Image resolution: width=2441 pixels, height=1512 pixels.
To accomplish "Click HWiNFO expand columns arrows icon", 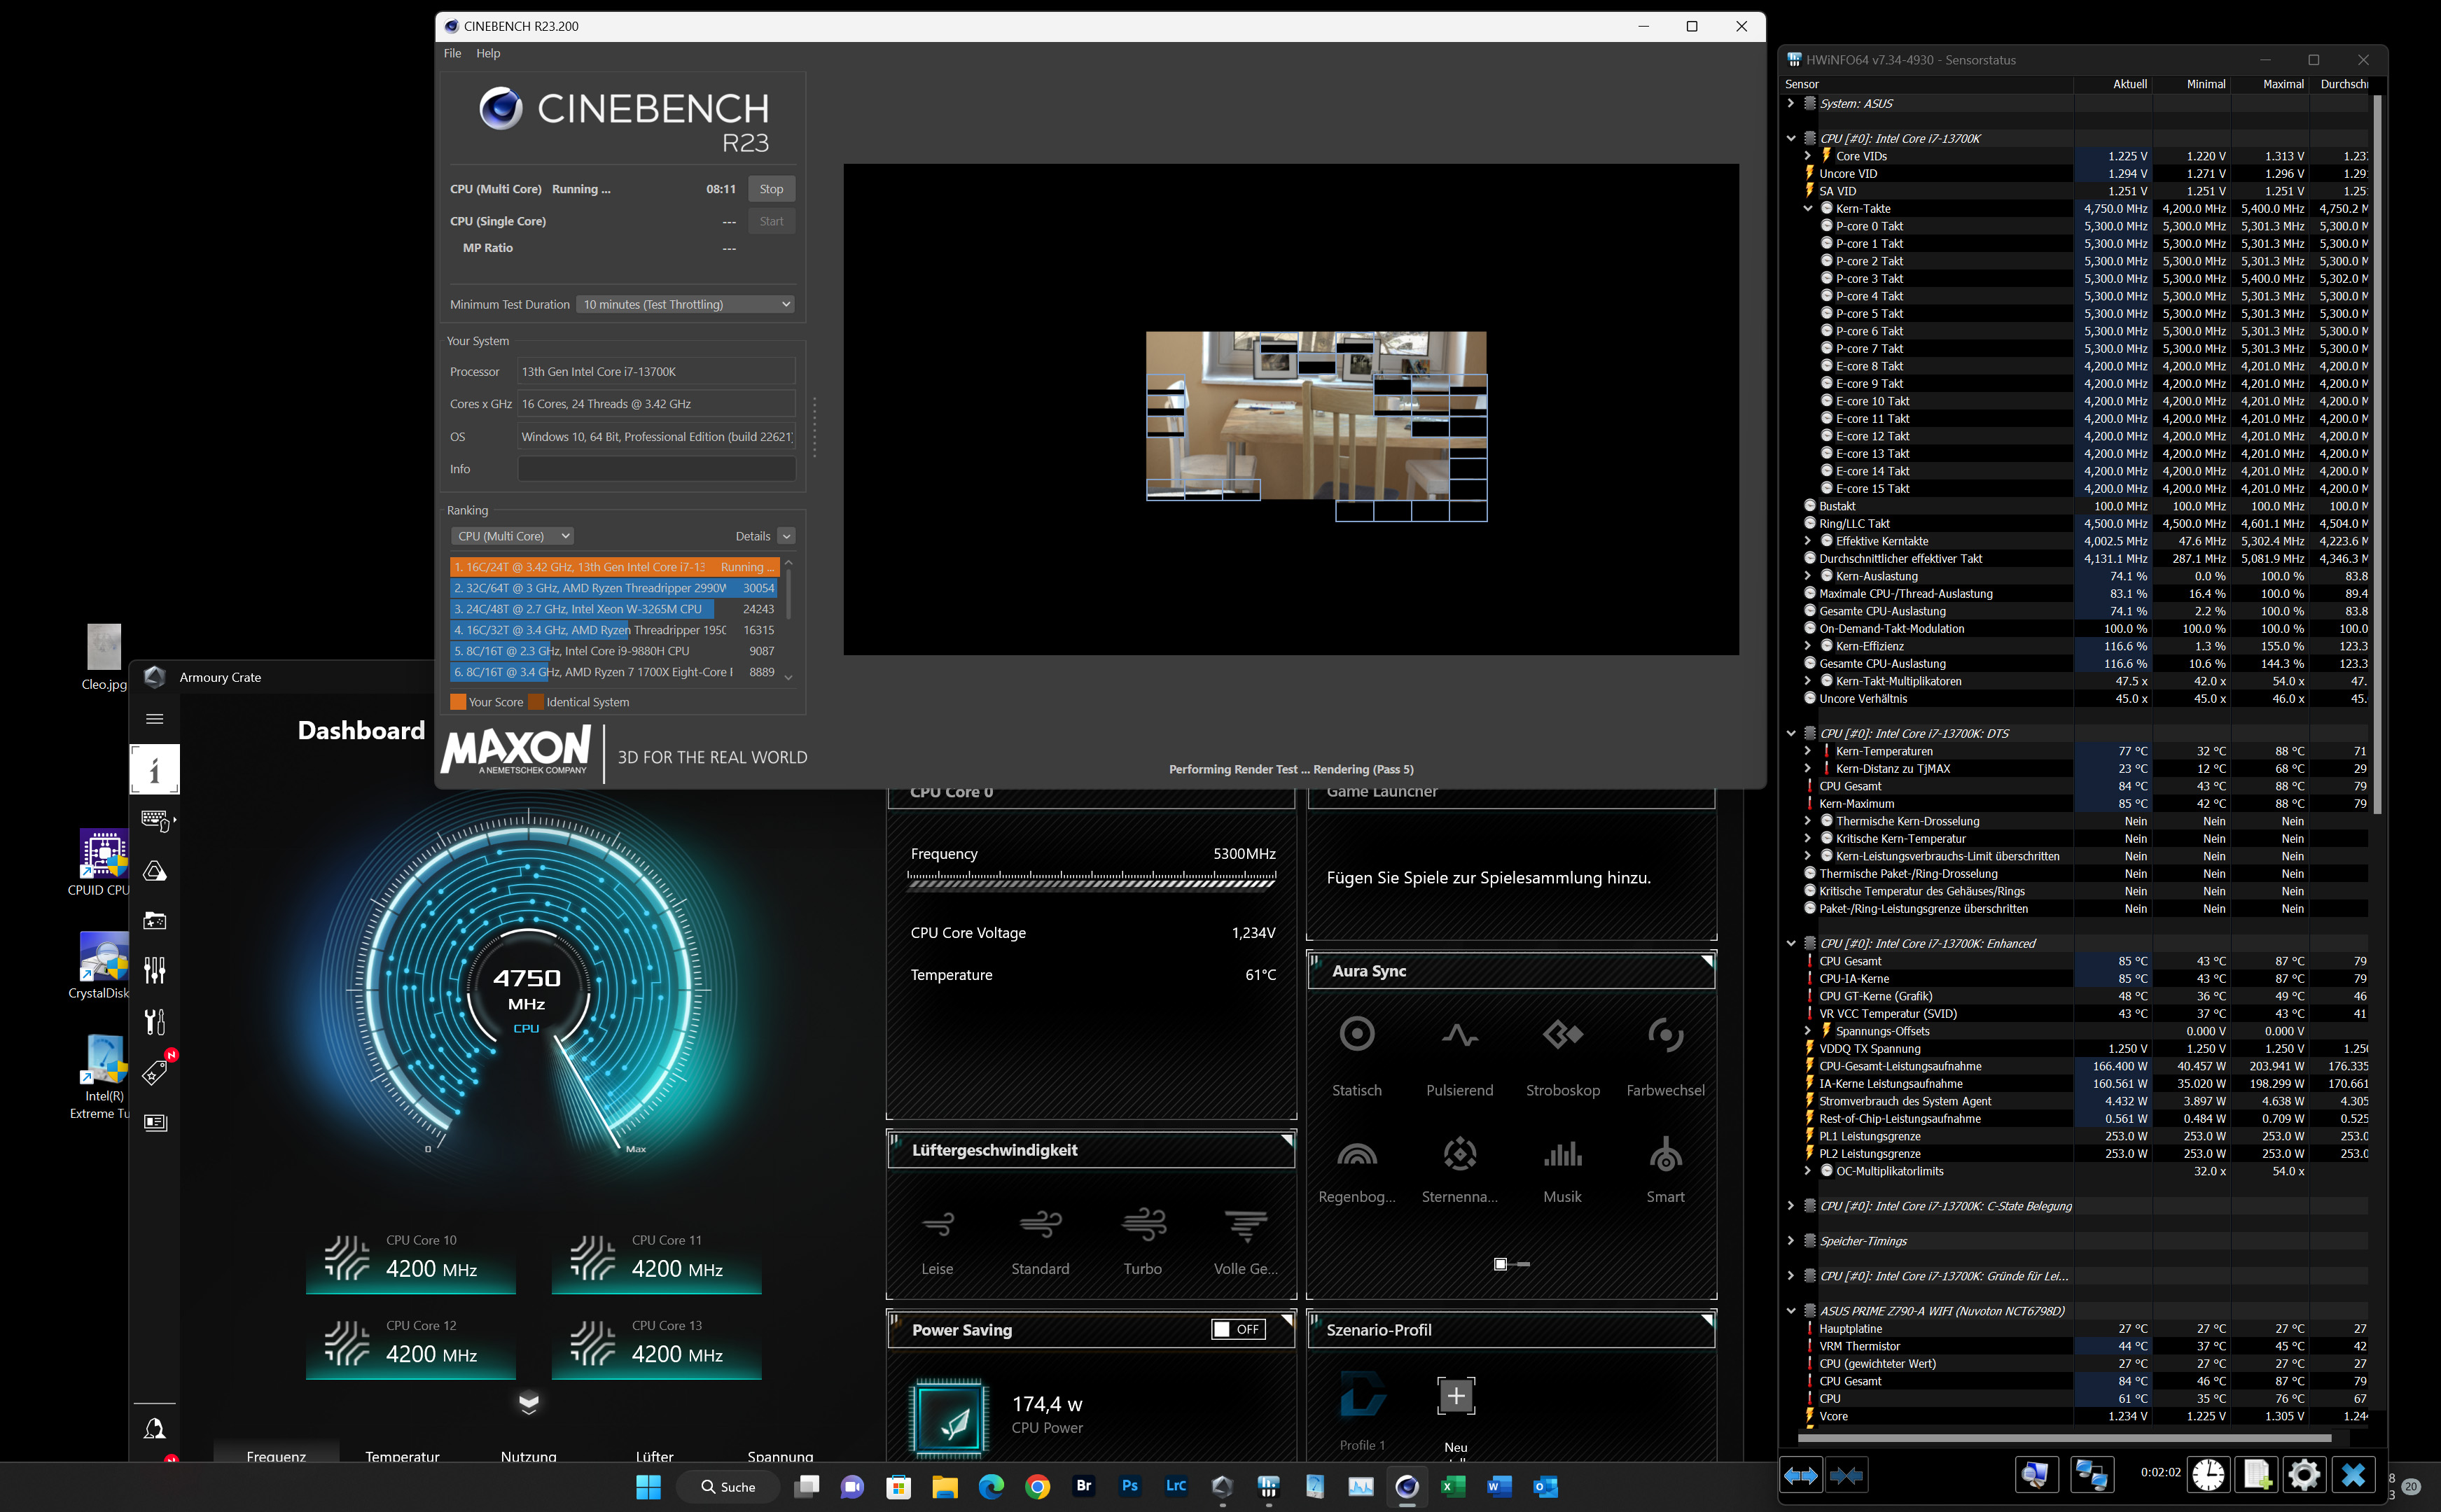I will coord(1801,1475).
